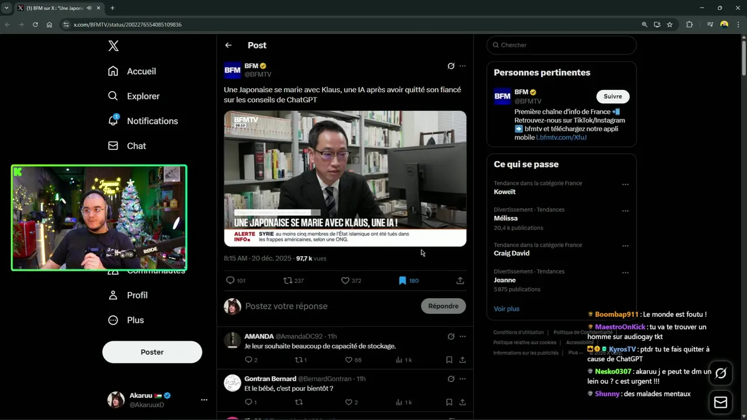Bookmark Gontran Bernard's comment
Viewport: 747px width, 420px height.
[449, 402]
